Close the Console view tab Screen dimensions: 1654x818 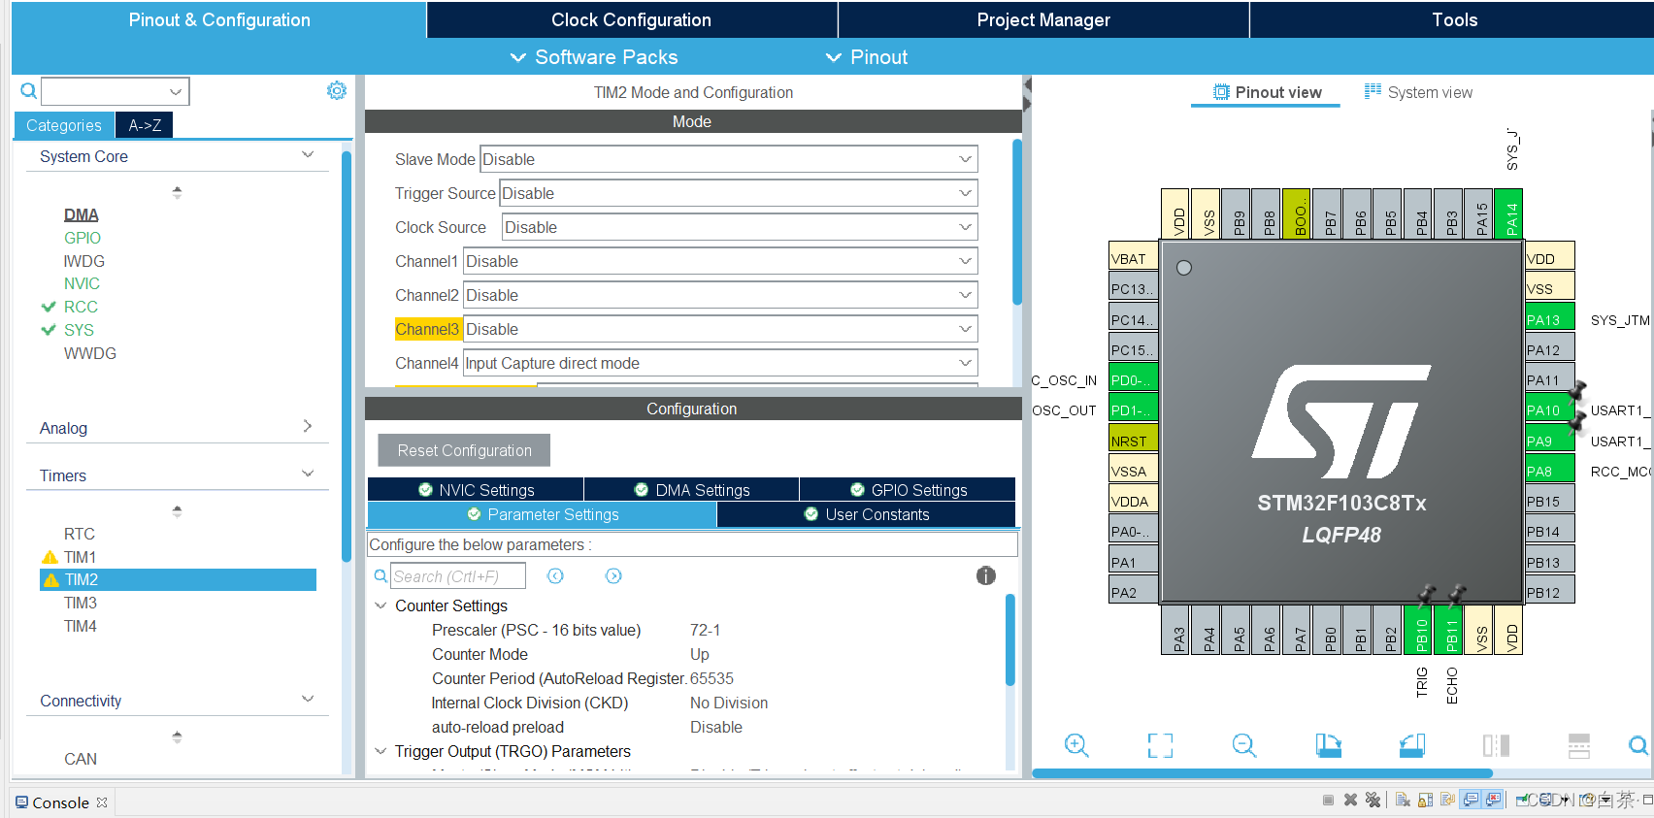click(x=102, y=802)
